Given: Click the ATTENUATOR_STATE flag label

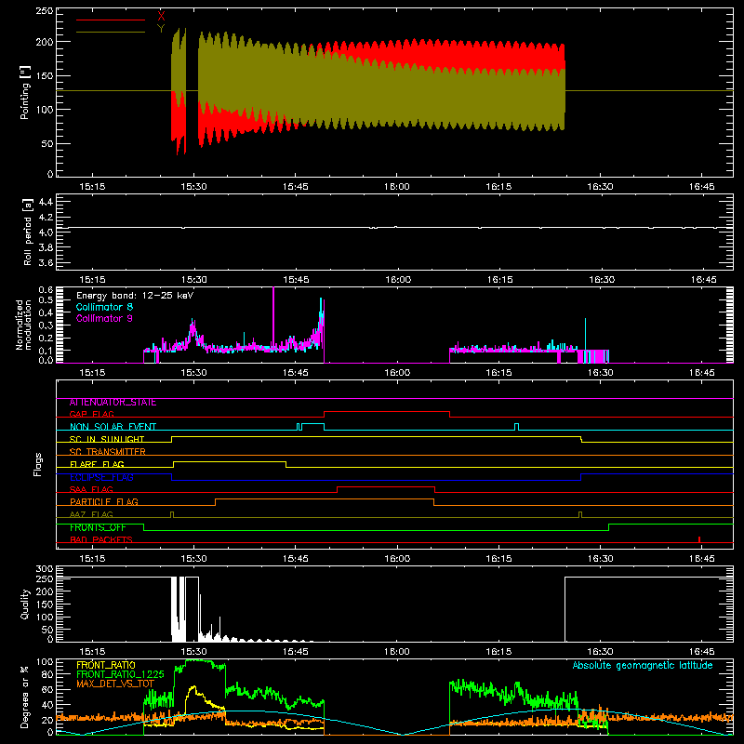Looking at the screenshot, I should tap(113, 403).
